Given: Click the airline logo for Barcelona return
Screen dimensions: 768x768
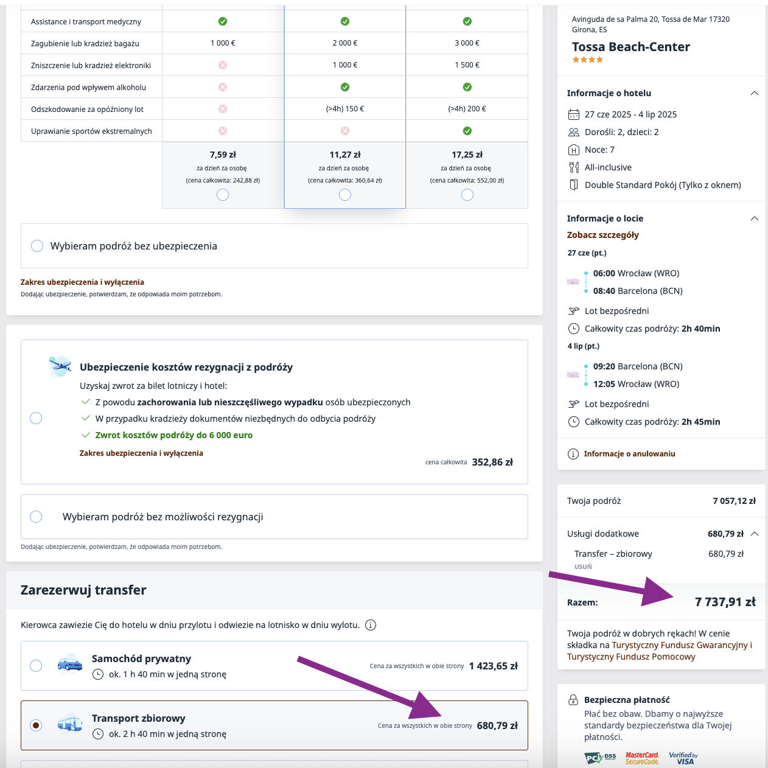Looking at the screenshot, I should (x=573, y=375).
